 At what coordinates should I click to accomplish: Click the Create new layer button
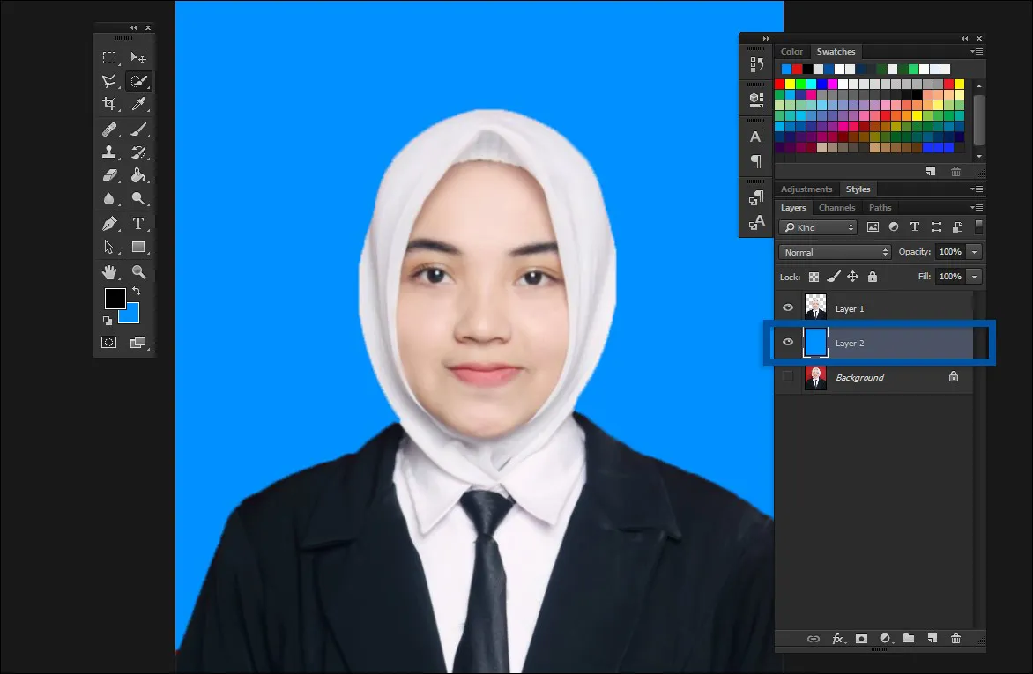coord(933,638)
